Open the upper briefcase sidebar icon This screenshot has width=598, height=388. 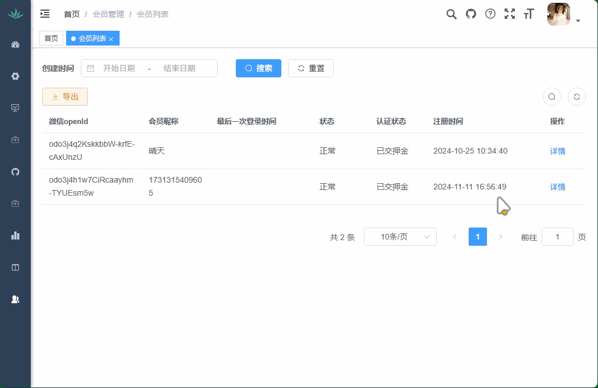15,140
